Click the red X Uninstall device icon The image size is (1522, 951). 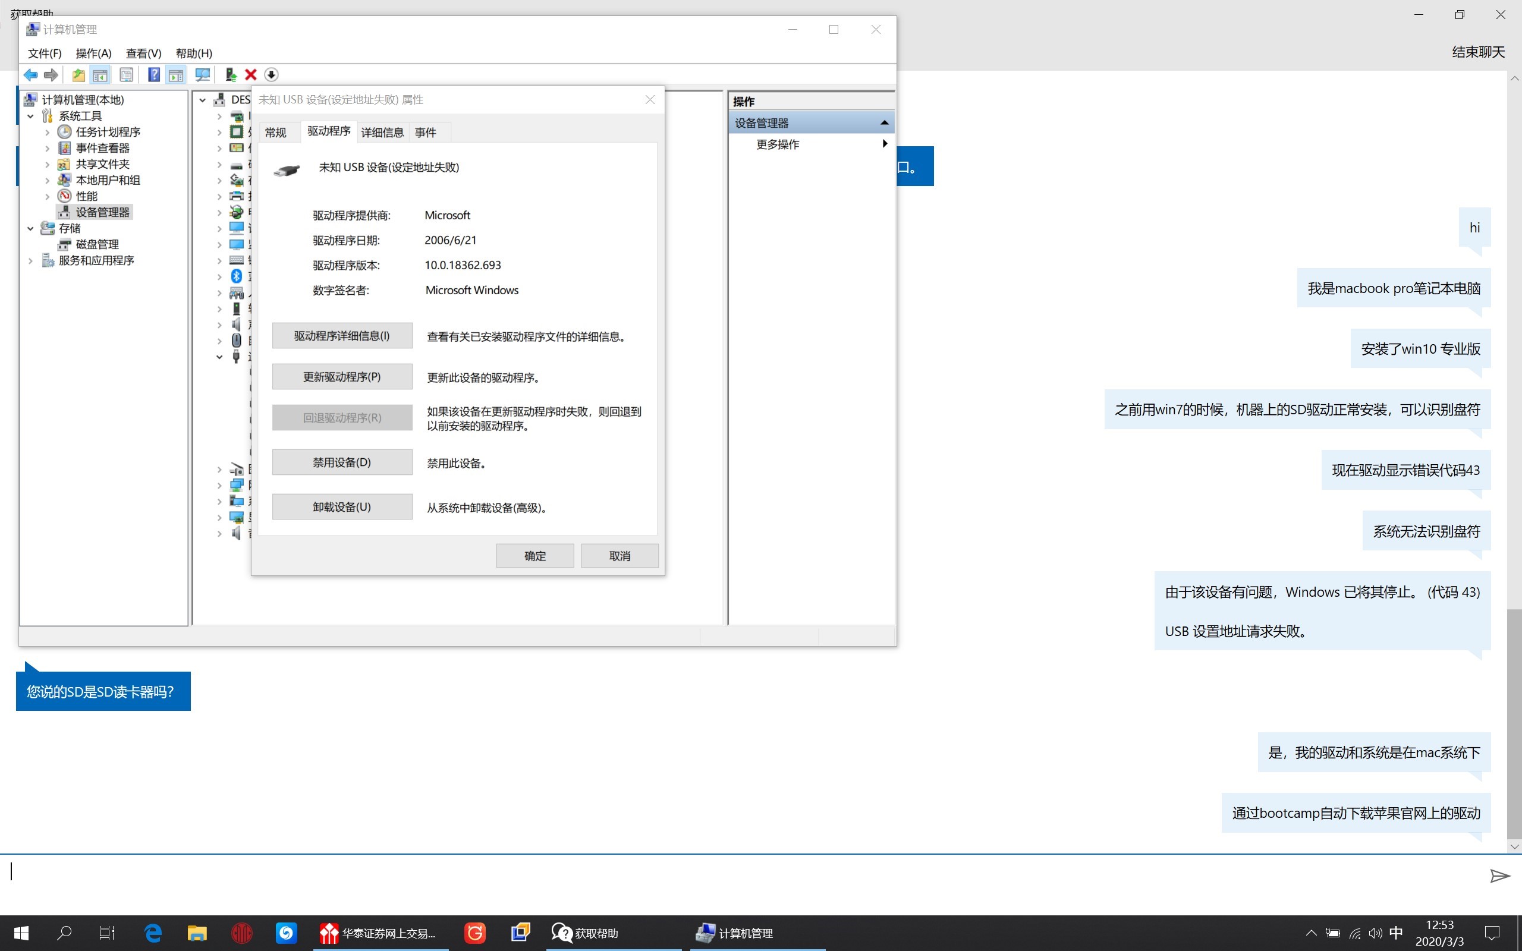pyautogui.click(x=251, y=75)
